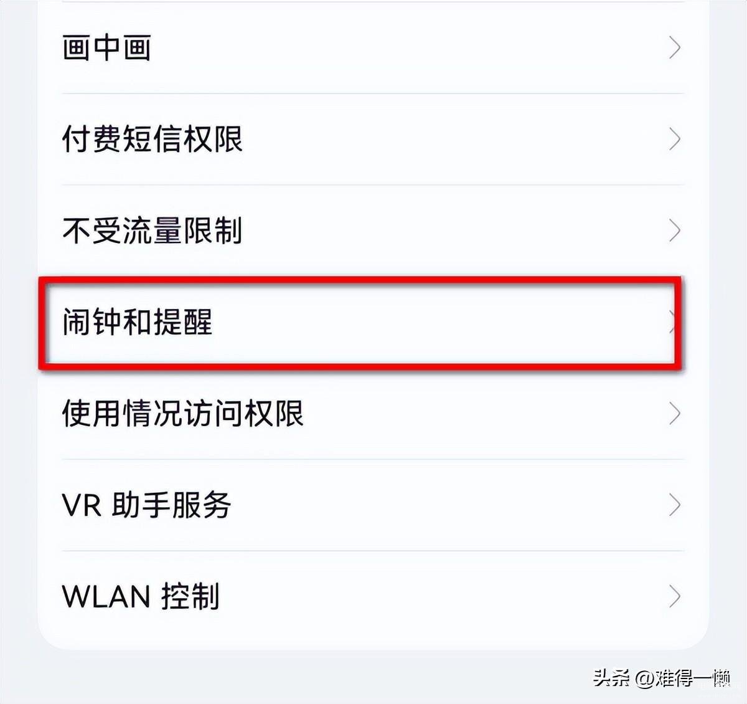This screenshot has height=704, width=747.
Task: Tap the arrow on 闹钟和提醒 row
Action: 672,322
